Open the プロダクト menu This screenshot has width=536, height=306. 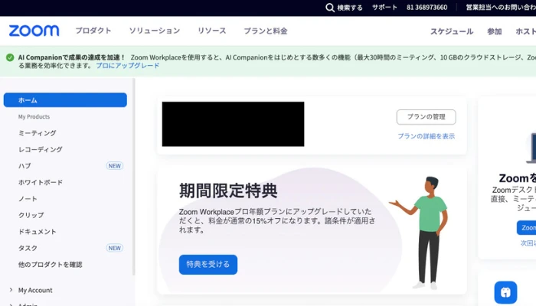pos(93,31)
